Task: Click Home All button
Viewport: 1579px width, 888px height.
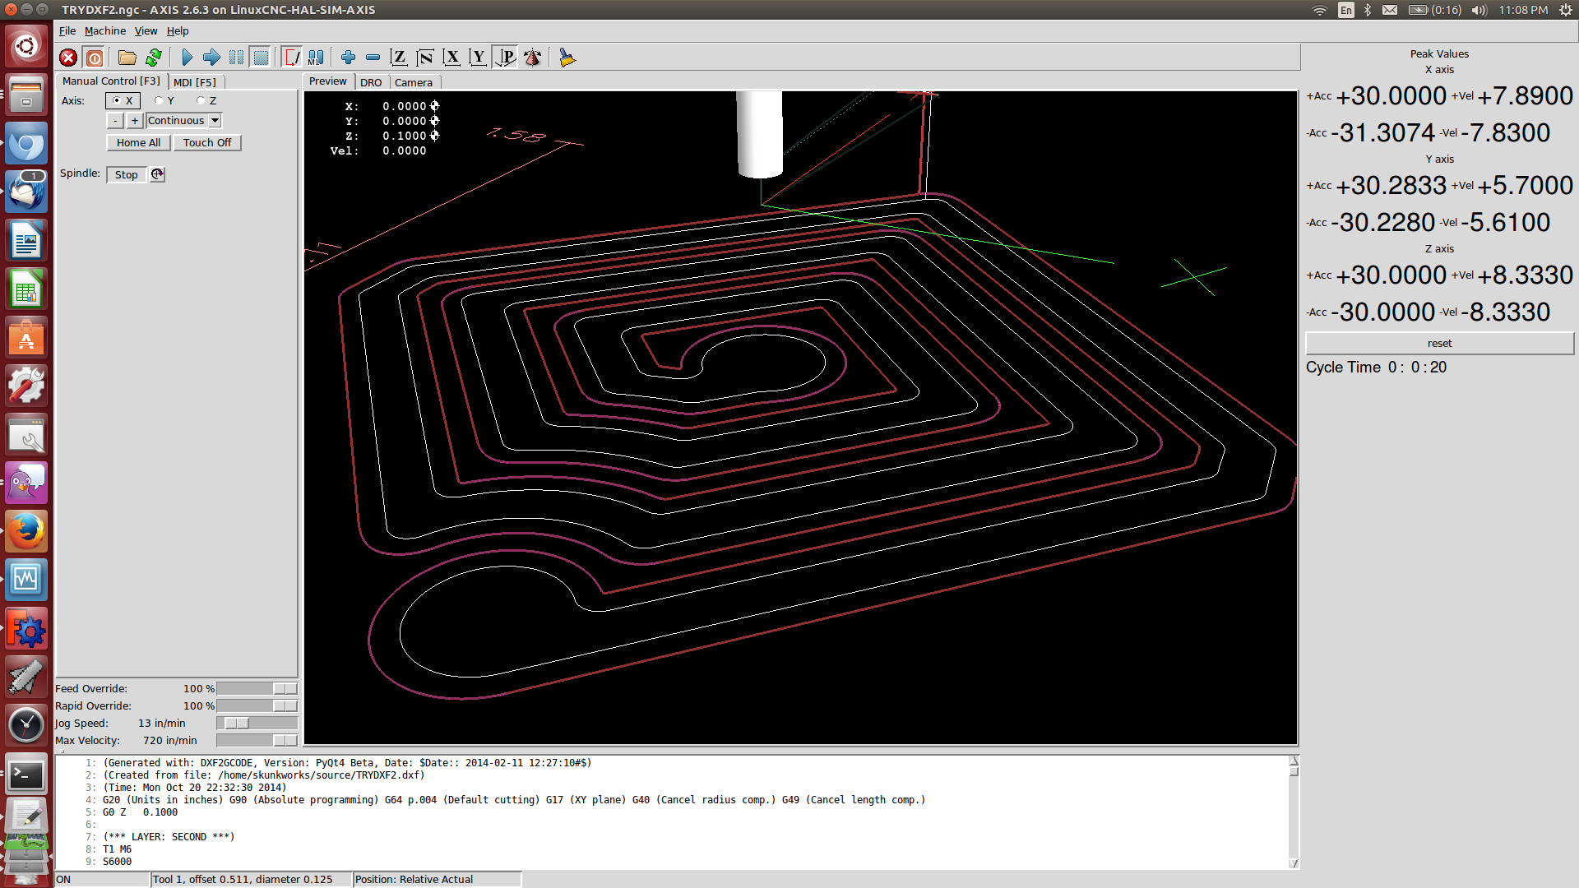Action: click(x=138, y=142)
